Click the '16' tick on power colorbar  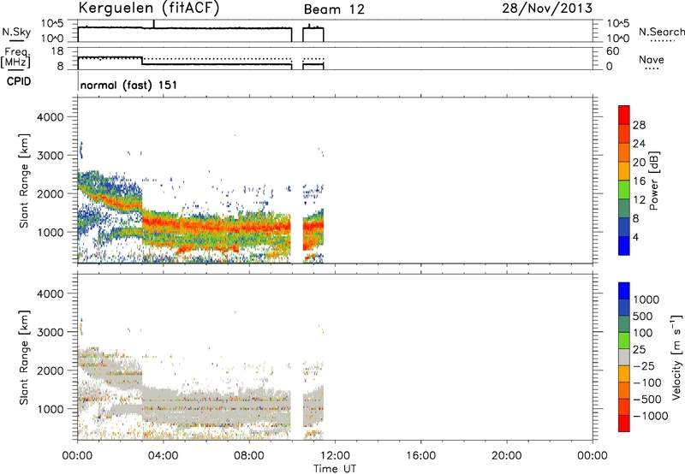pyautogui.click(x=639, y=181)
